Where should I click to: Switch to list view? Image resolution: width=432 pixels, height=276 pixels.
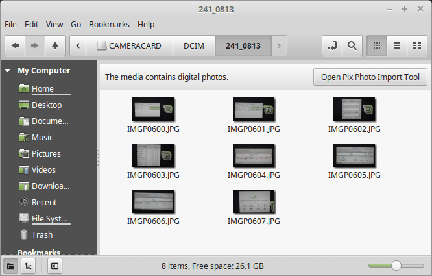(x=396, y=45)
